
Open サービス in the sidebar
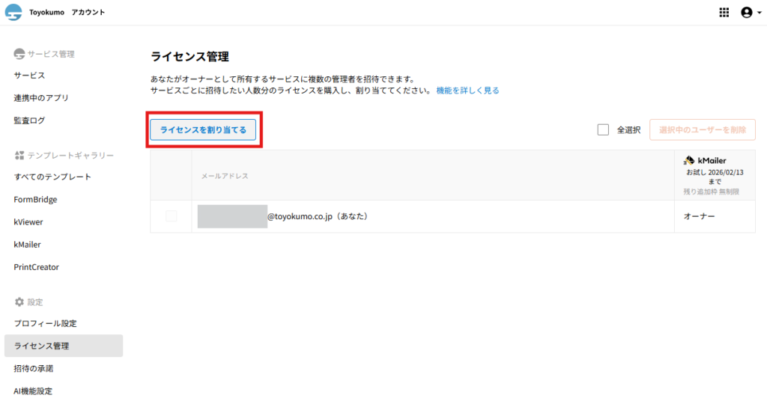click(29, 76)
